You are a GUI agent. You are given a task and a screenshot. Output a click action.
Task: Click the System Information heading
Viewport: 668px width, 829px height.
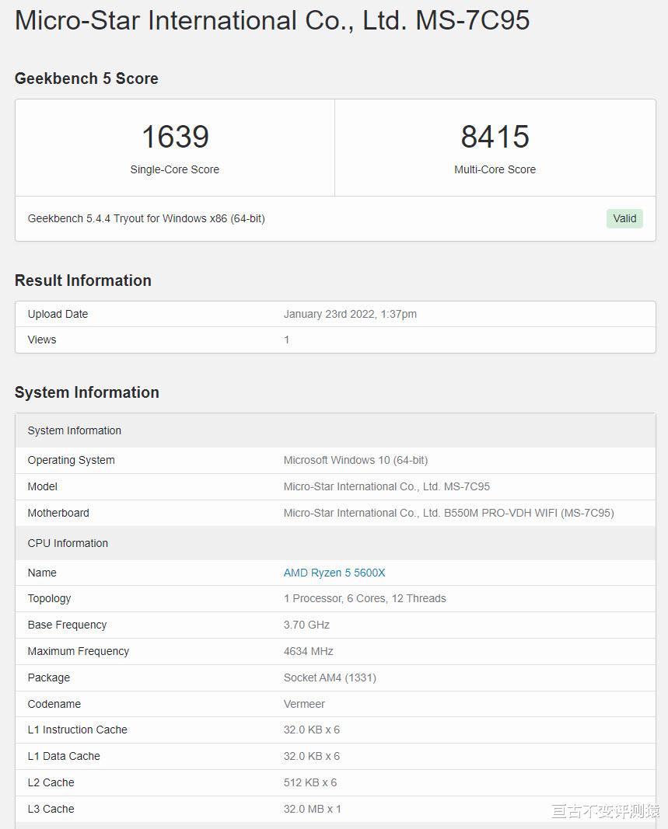click(86, 392)
